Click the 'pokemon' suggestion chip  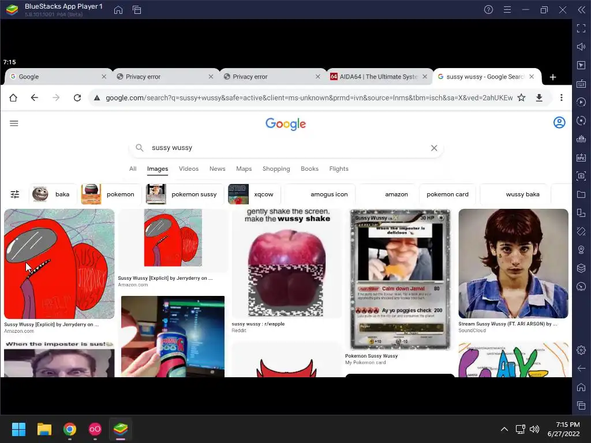point(111,194)
